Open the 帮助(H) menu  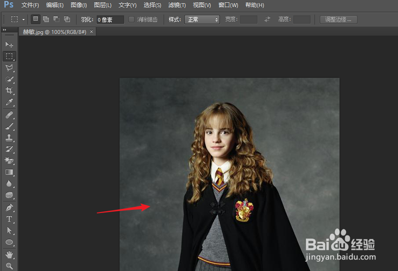(x=255, y=5)
